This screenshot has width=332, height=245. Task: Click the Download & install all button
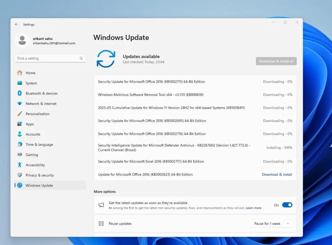coord(276,61)
